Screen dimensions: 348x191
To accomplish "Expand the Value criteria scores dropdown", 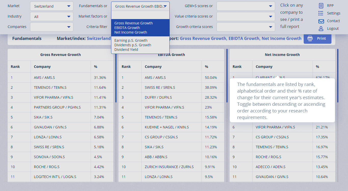I will (x=246, y=17).
